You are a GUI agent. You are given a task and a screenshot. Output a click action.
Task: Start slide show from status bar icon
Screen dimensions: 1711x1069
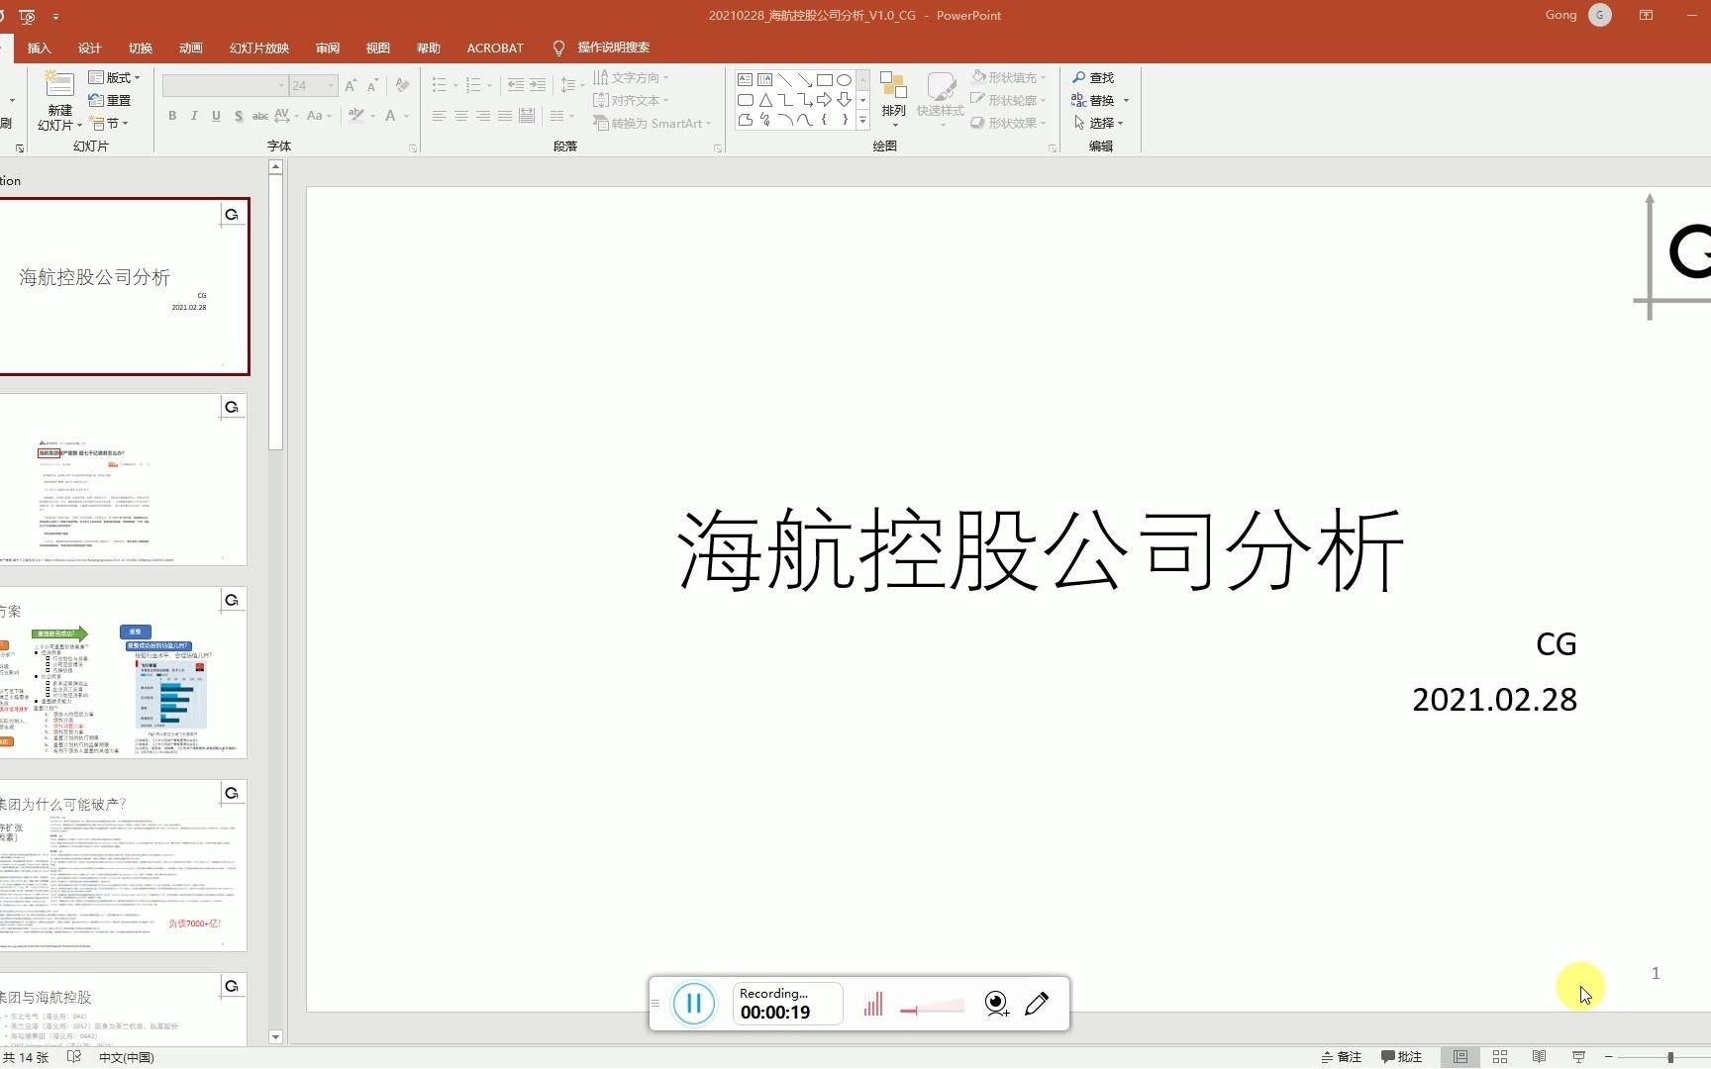pos(1578,1057)
